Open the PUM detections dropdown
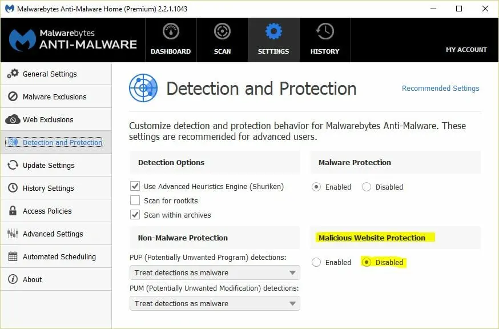 (215, 303)
